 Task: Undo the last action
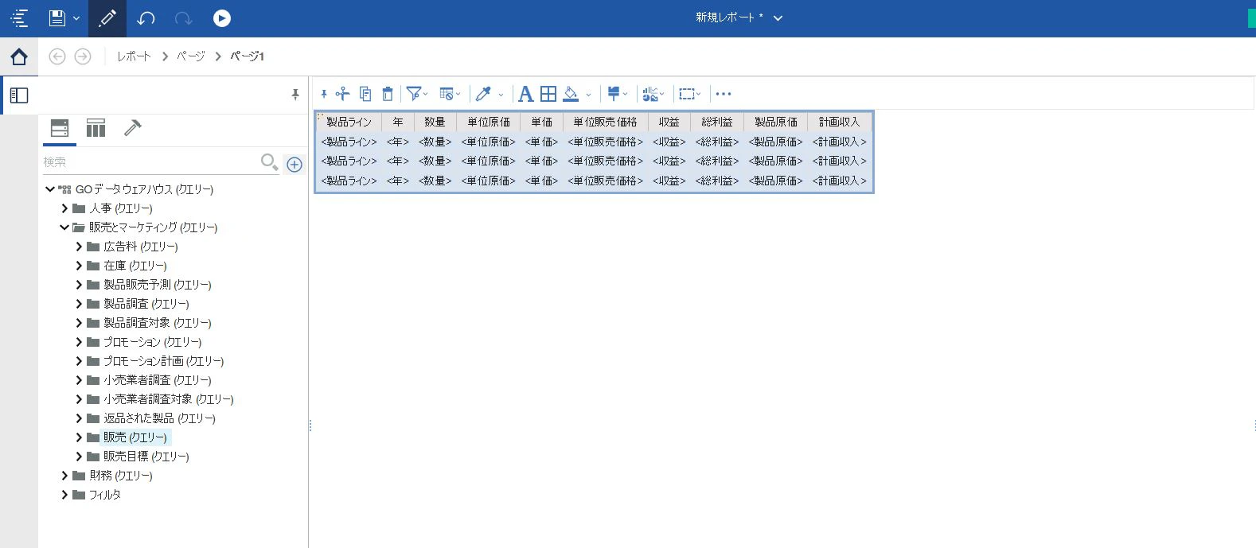(x=146, y=18)
